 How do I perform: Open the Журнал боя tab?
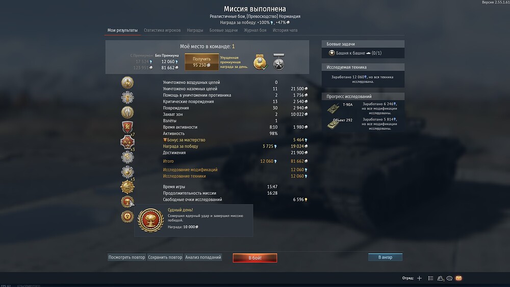pyautogui.click(x=255, y=30)
